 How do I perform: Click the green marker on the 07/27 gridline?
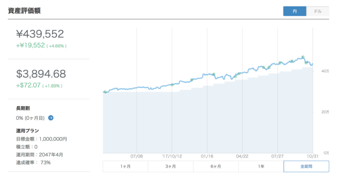click(280, 63)
